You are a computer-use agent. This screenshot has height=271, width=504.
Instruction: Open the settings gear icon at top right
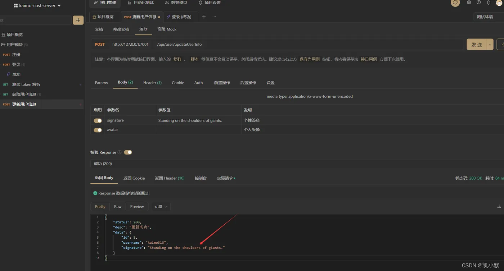(469, 3)
